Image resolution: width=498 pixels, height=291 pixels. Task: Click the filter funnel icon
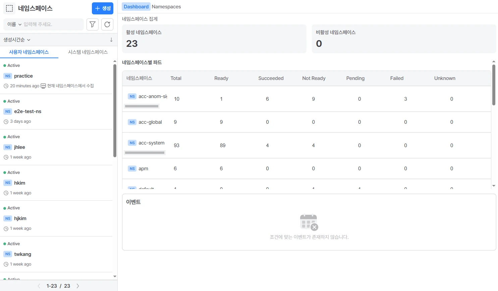93,24
